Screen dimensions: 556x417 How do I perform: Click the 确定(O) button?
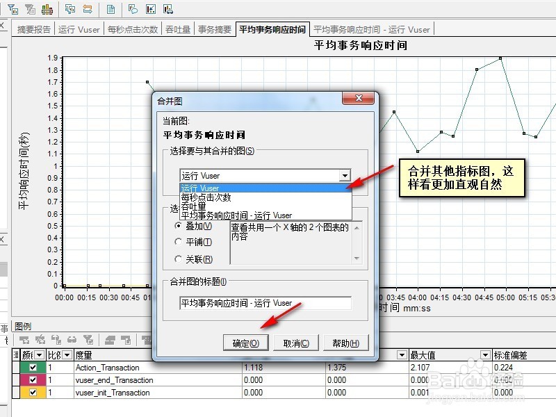(245, 343)
